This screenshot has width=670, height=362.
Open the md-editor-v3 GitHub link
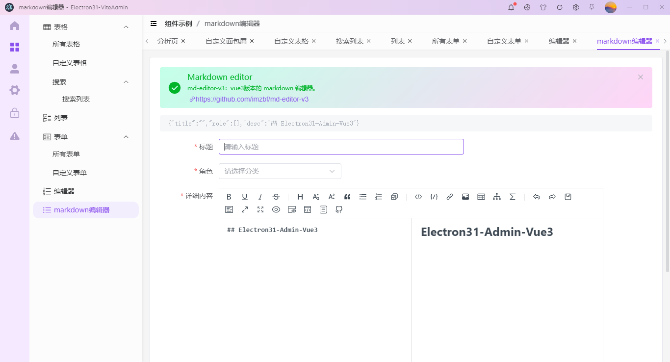252,99
